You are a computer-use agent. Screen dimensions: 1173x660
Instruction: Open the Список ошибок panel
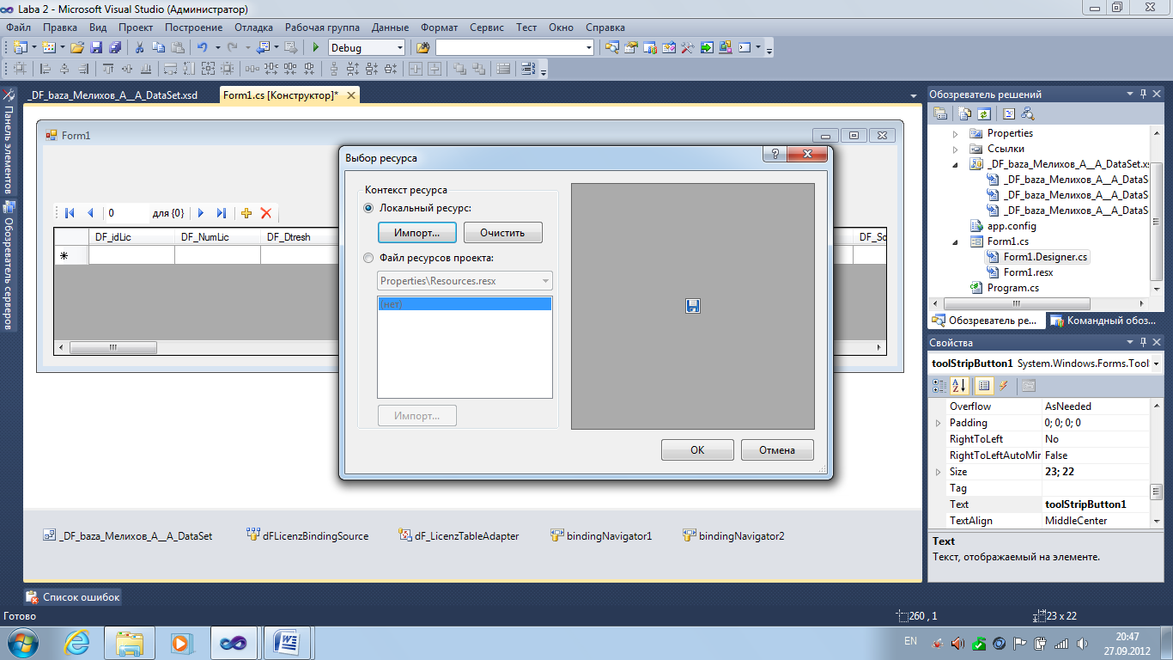click(73, 596)
